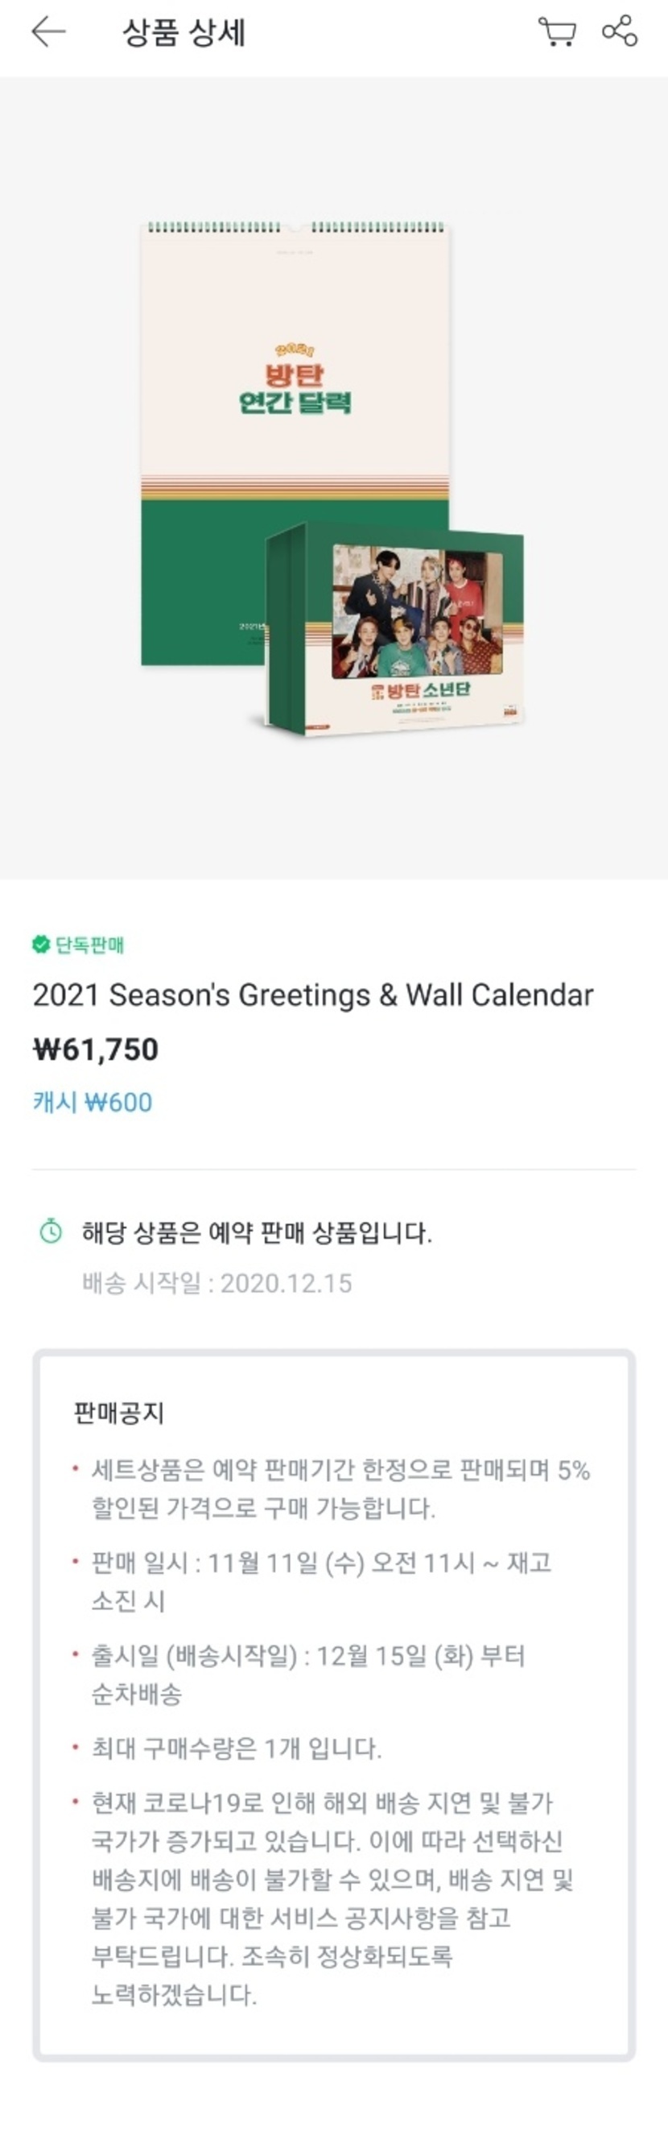Tap the share icon
This screenshot has height=2144, width=668.
click(x=620, y=31)
